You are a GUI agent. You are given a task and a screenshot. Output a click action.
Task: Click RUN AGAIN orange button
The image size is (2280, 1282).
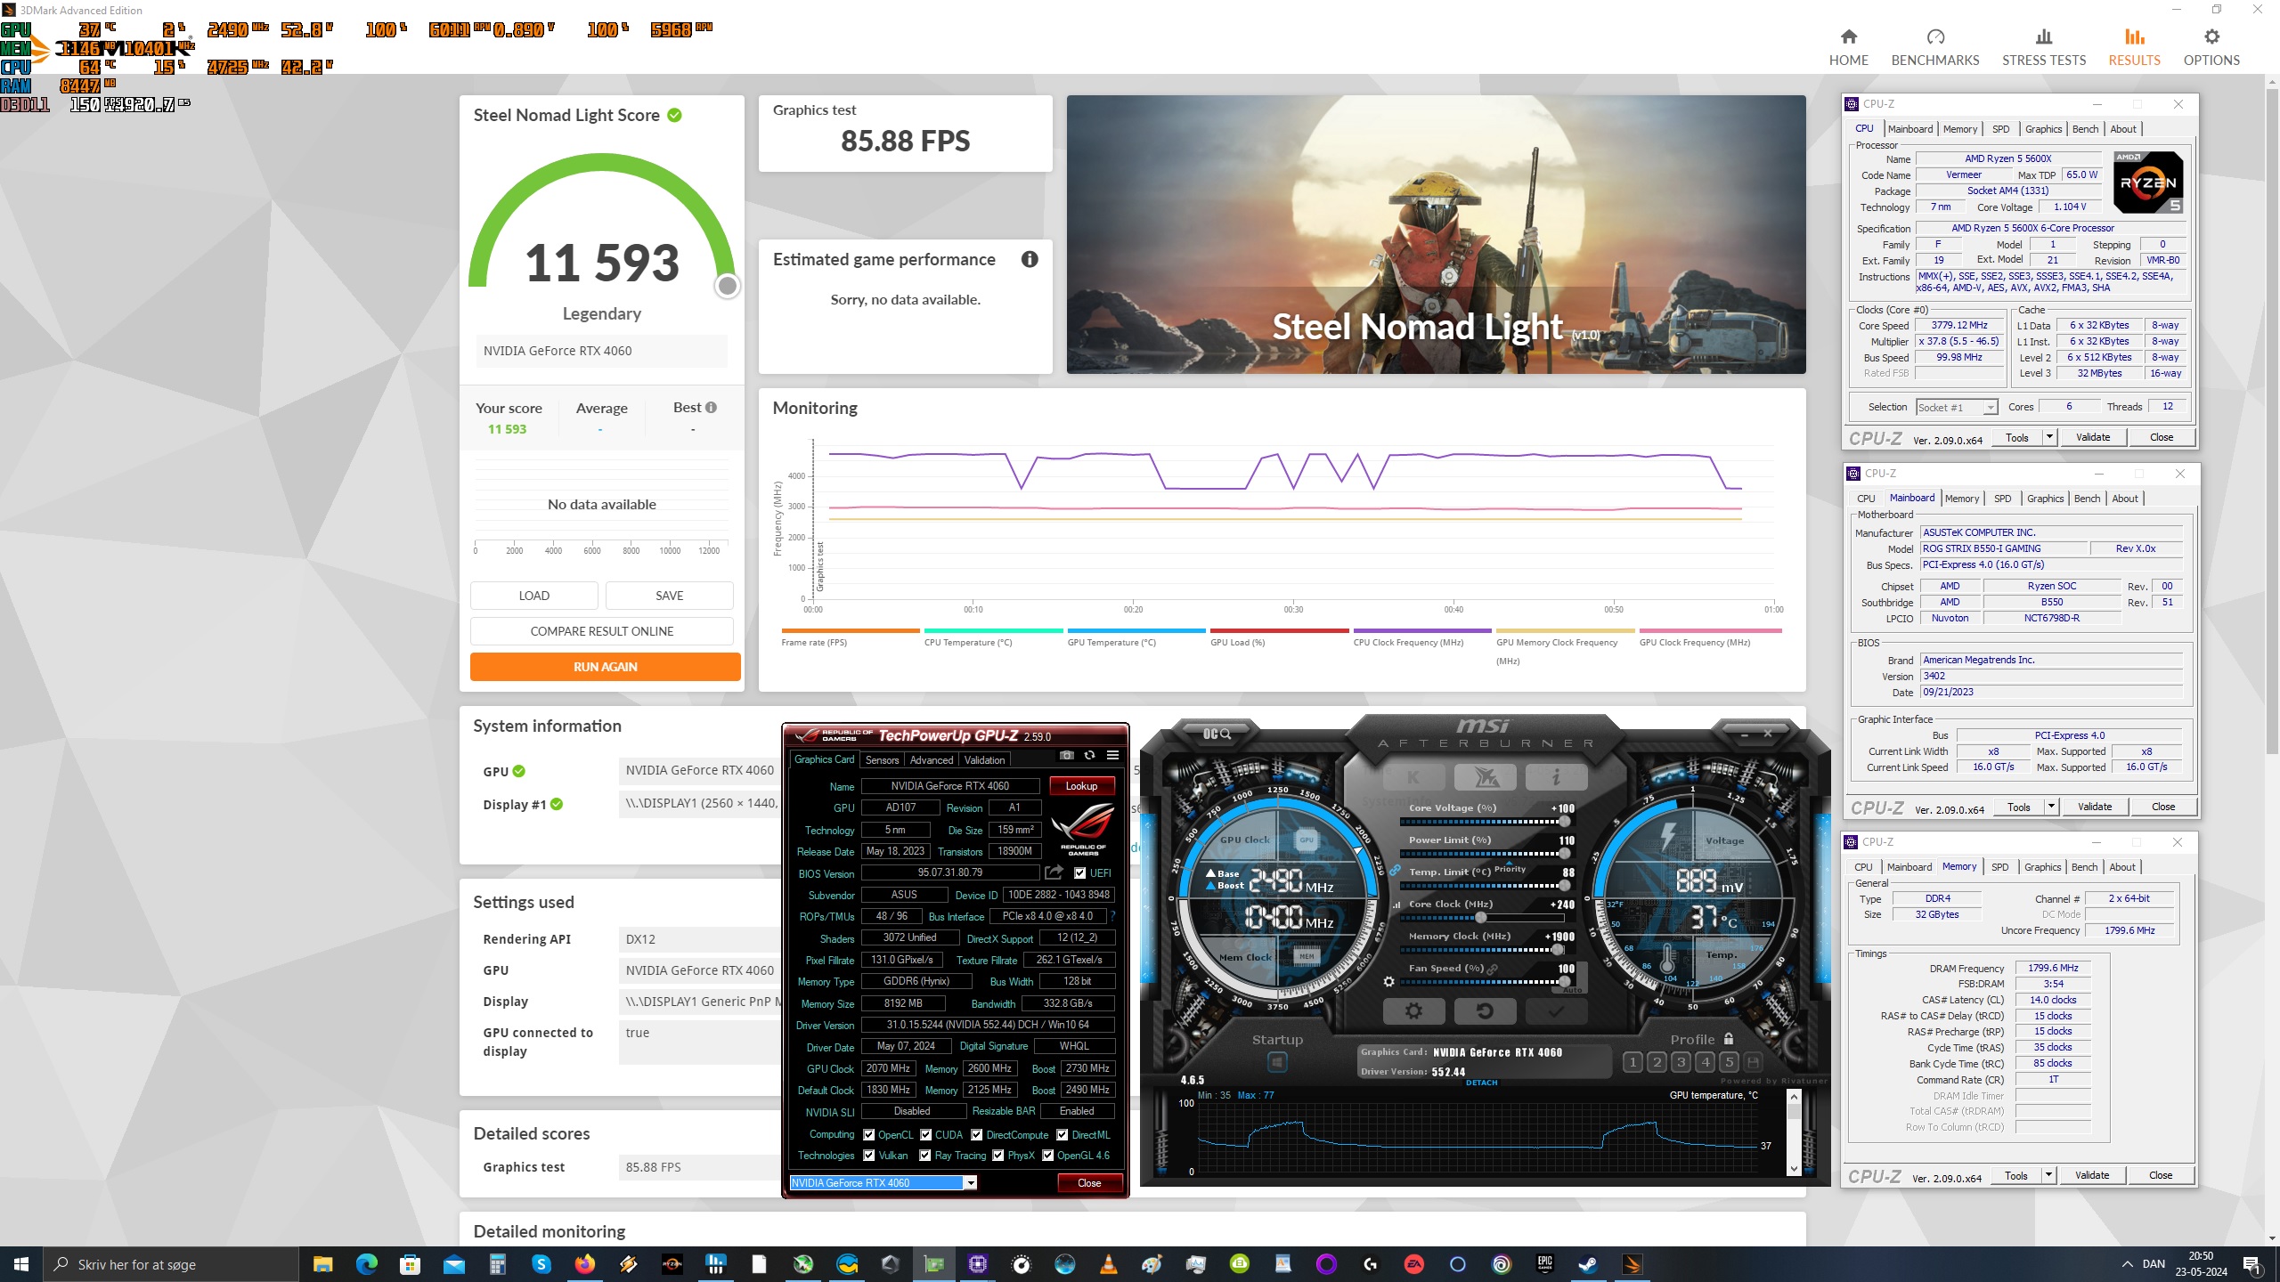(605, 667)
